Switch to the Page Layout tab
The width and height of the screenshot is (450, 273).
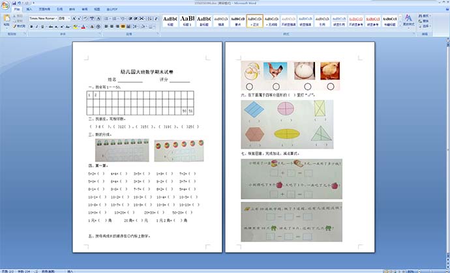44,10
